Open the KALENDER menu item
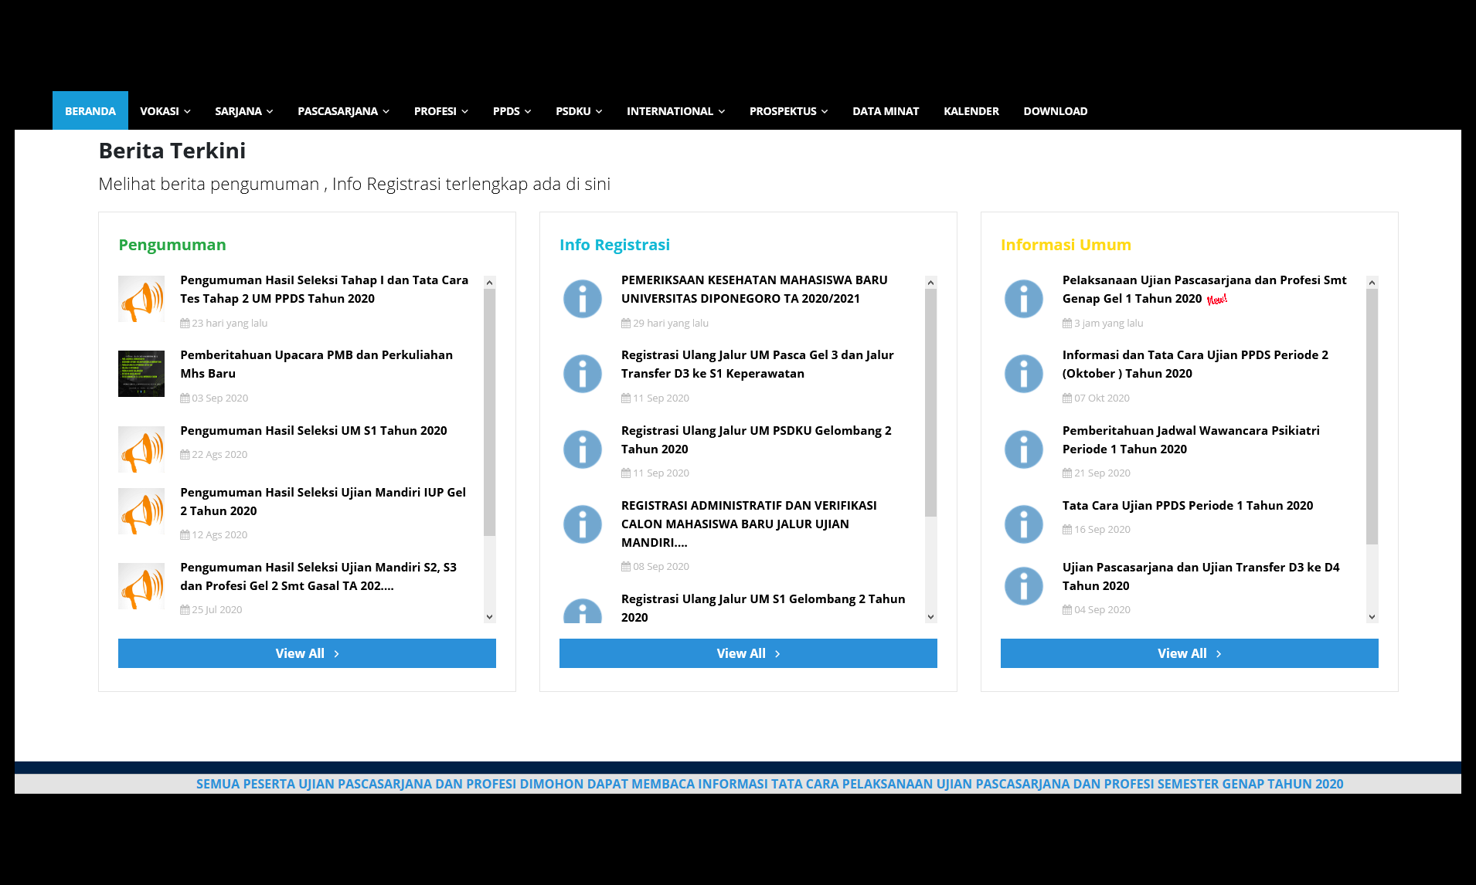The image size is (1476, 885). (x=971, y=111)
